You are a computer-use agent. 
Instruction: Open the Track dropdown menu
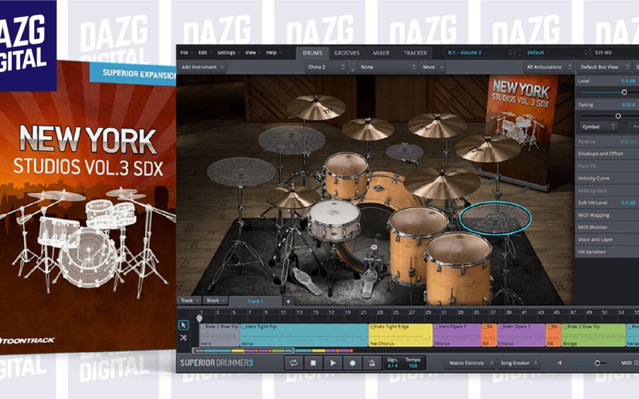click(x=189, y=300)
